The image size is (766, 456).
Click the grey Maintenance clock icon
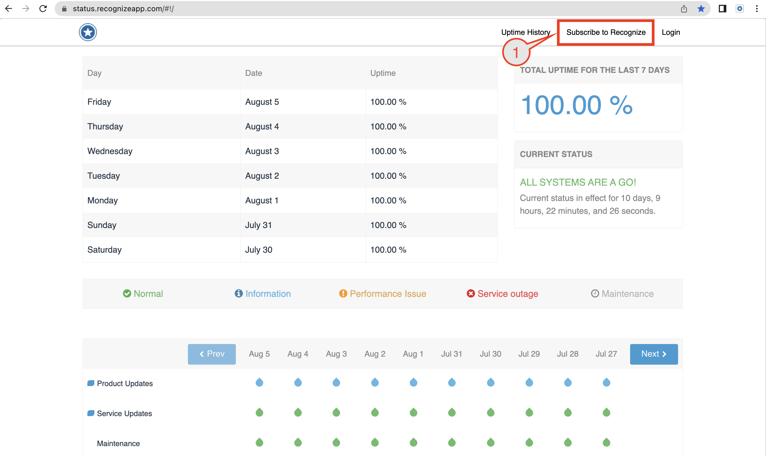(x=595, y=294)
